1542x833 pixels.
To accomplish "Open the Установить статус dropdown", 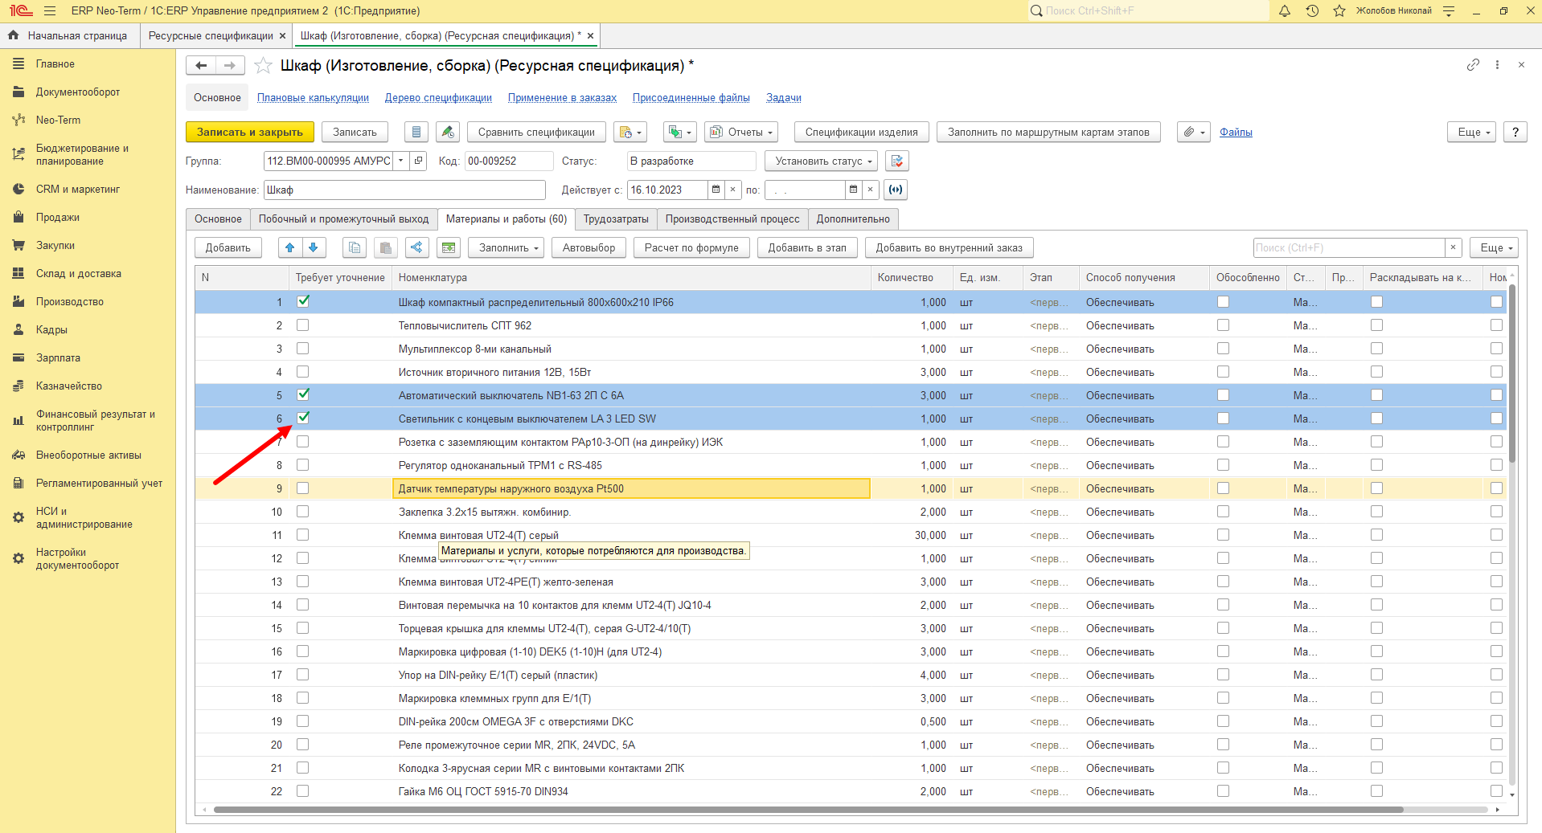I will click(821, 161).
